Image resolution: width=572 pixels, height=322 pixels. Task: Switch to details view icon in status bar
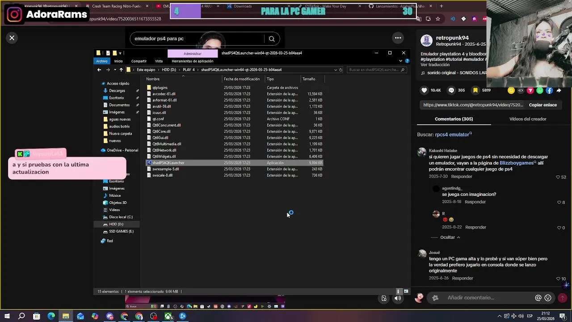point(399,292)
